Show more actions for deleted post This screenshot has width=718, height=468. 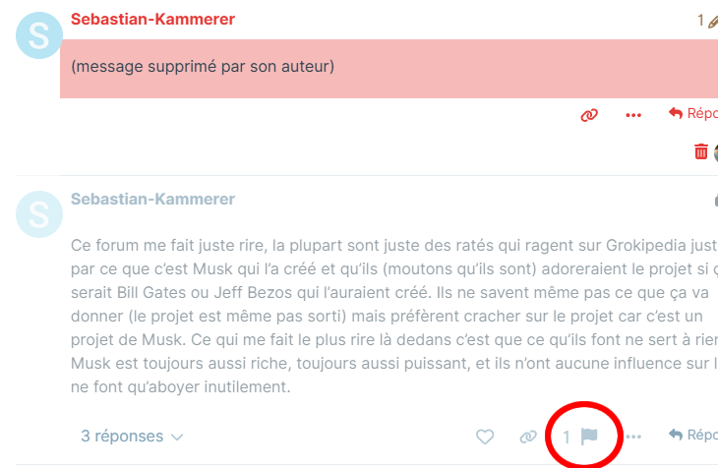tap(633, 115)
